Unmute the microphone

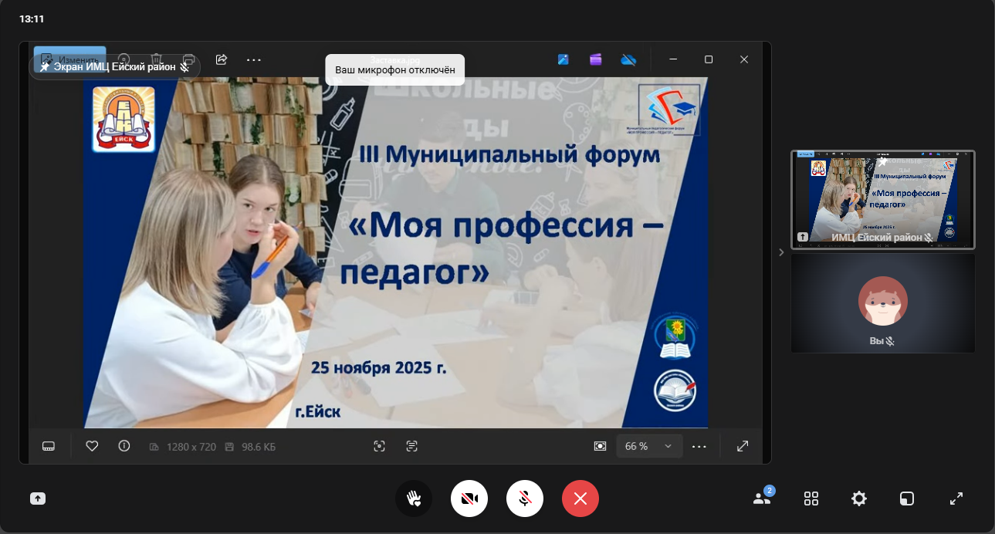point(525,499)
